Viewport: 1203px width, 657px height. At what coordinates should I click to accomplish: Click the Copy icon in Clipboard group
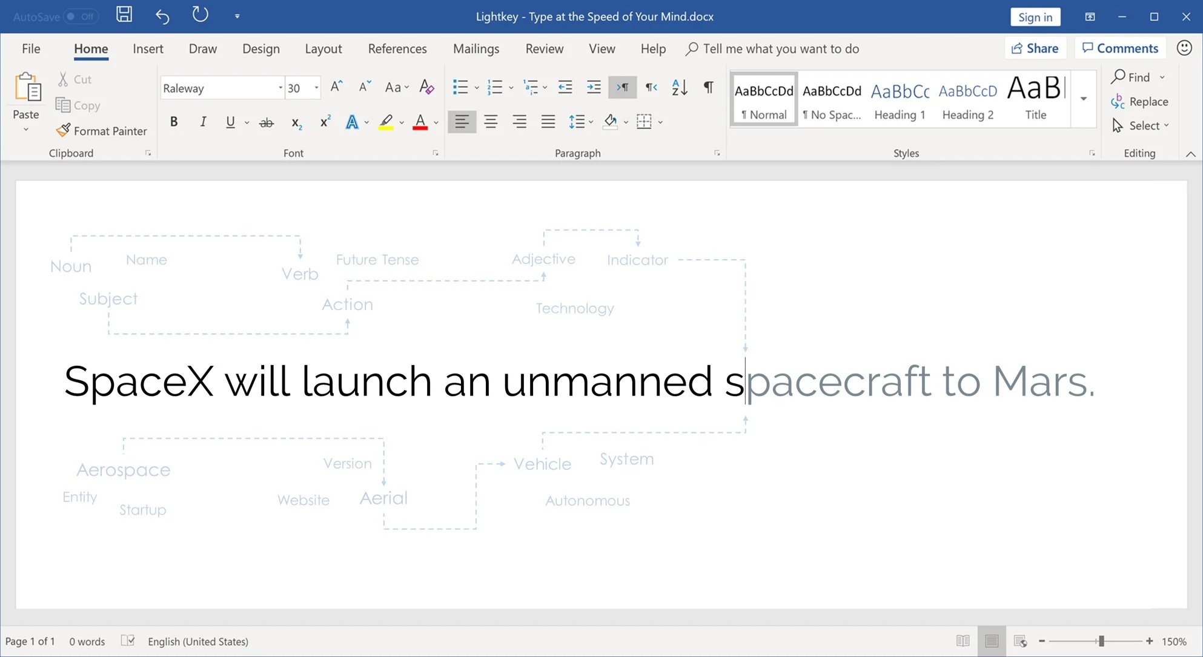click(x=63, y=105)
